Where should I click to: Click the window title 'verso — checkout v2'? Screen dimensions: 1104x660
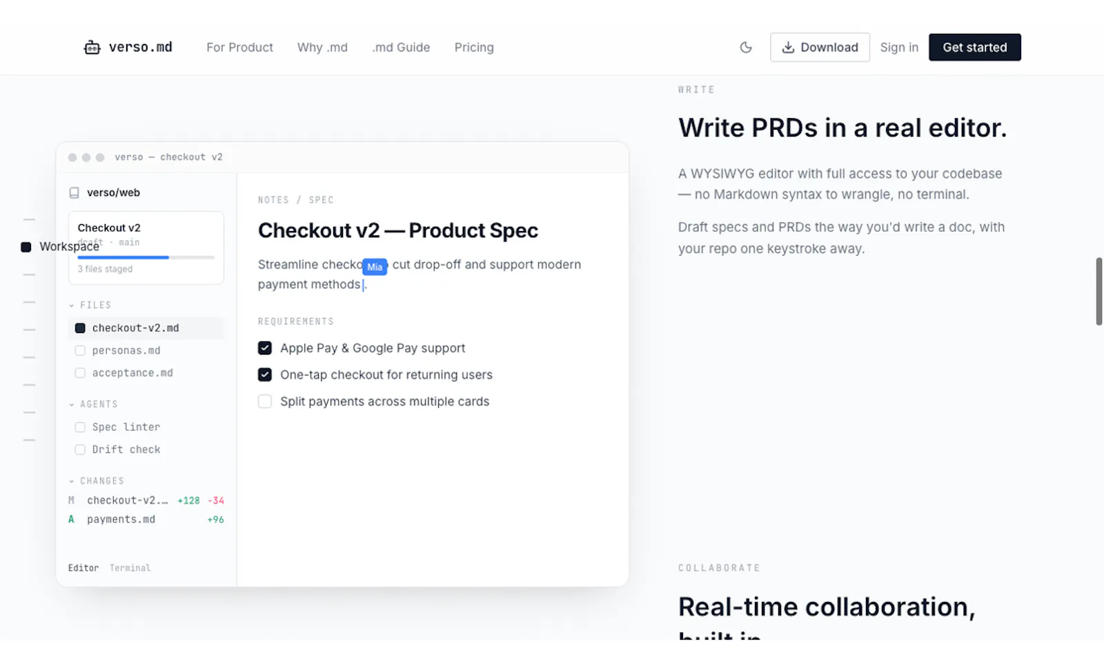pyautogui.click(x=168, y=157)
